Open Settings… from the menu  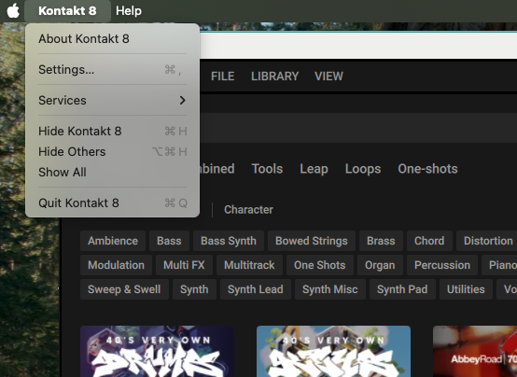[112, 70]
